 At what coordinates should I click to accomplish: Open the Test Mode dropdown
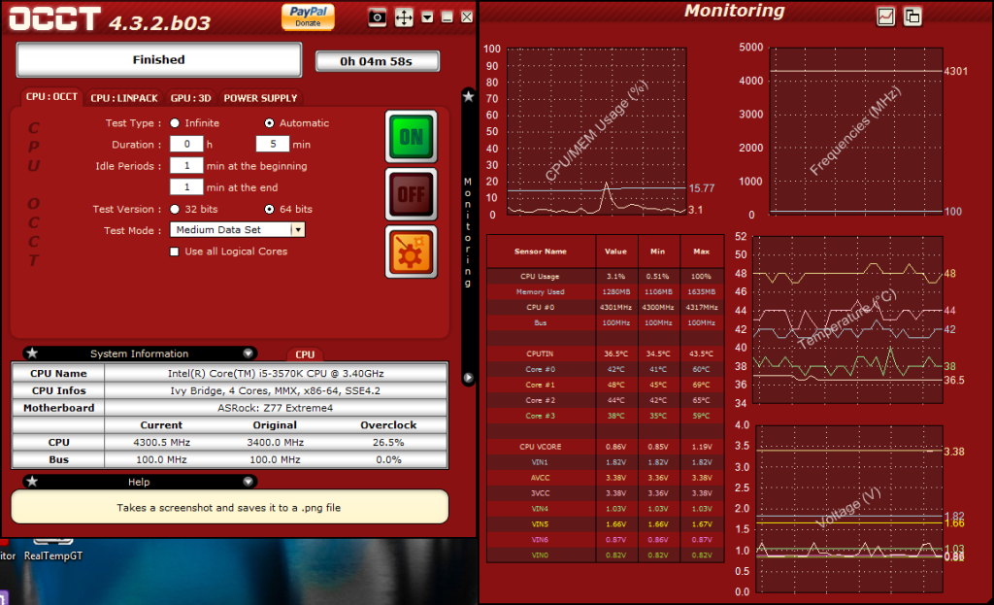[298, 230]
